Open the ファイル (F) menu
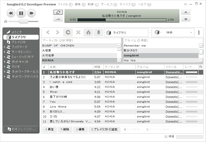This screenshot has width=206, height=142. (x=65, y=4)
